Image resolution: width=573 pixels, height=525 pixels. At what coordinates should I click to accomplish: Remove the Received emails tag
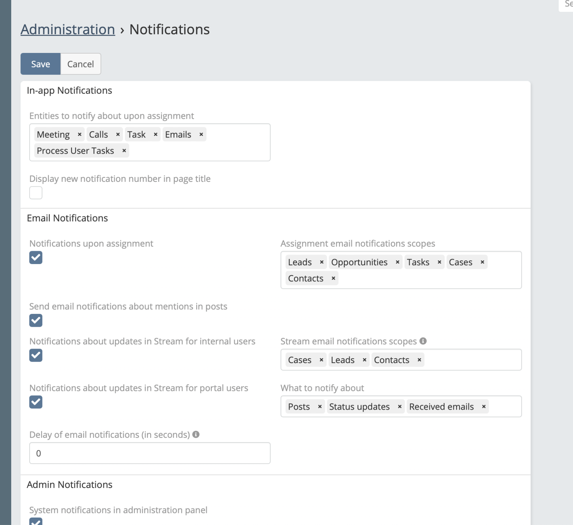click(484, 407)
